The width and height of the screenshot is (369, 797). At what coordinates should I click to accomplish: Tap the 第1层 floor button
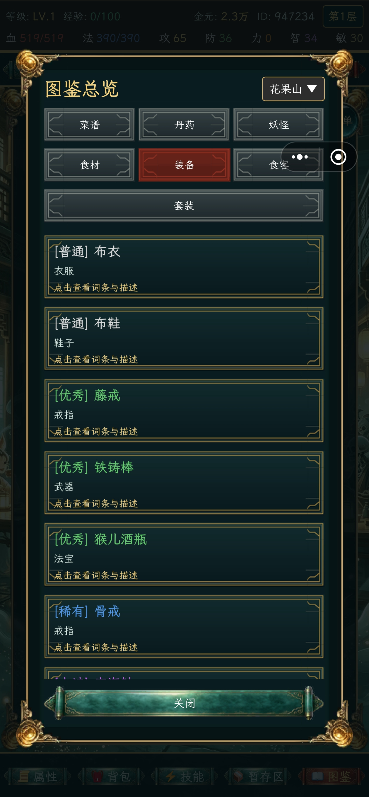[343, 16]
